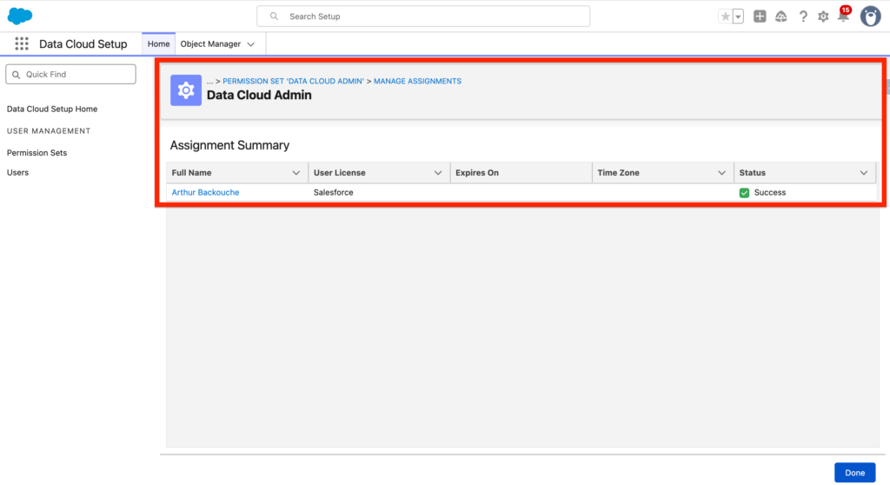Open Arthur Backouche user link

point(205,192)
